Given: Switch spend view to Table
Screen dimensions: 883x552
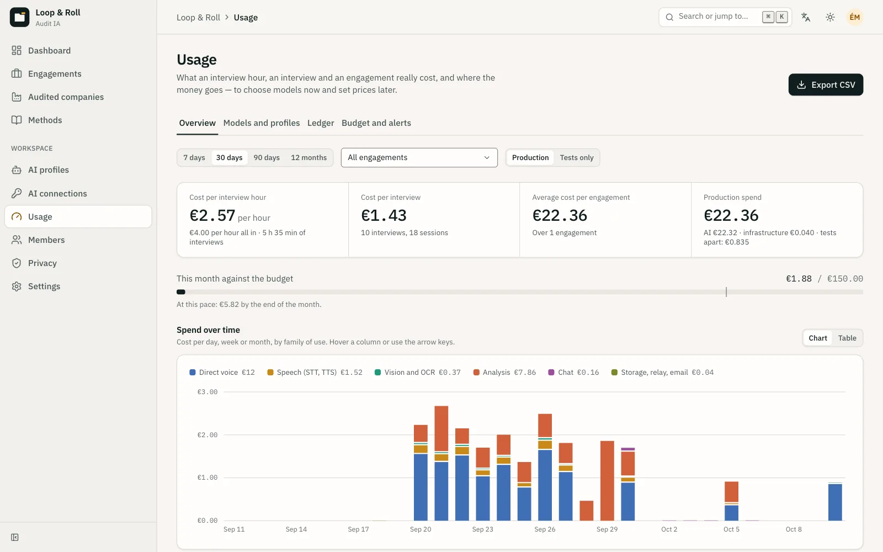Looking at the screenshot, I should tap(847, 338).
